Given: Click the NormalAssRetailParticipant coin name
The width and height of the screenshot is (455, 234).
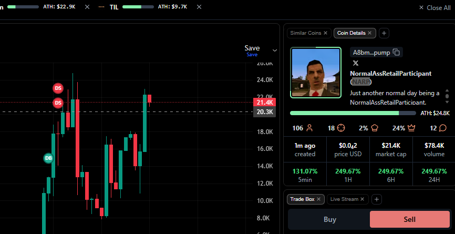Looking at the screenshot, I should tap(390, 74).
